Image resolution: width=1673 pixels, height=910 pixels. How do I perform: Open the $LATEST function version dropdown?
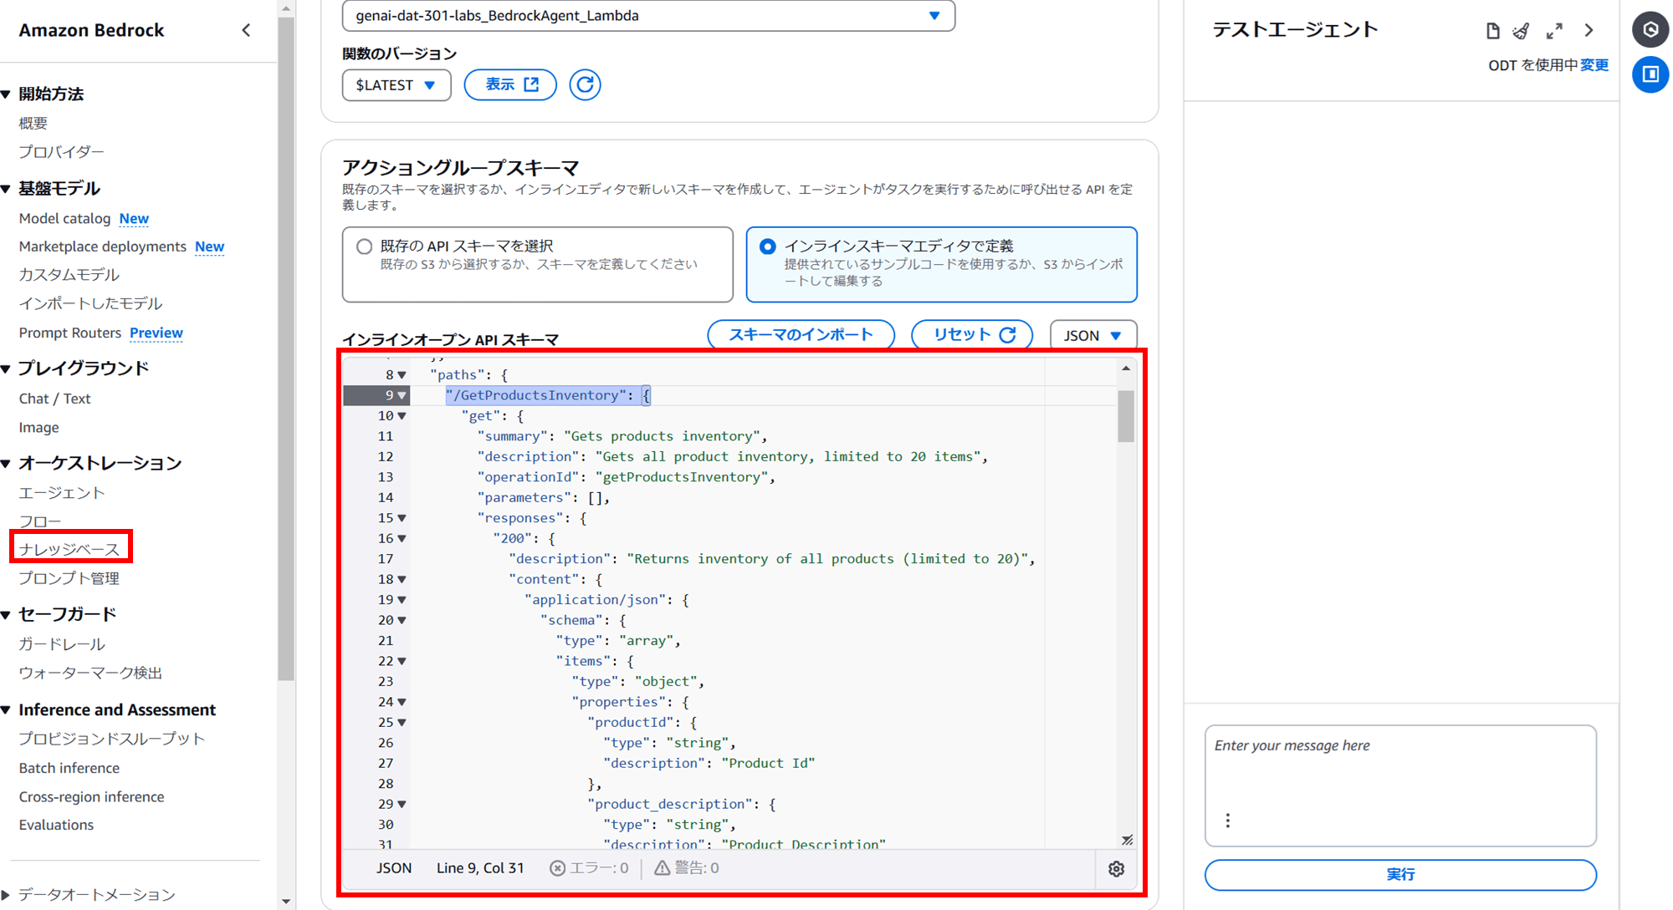click(x=397, y=85)
